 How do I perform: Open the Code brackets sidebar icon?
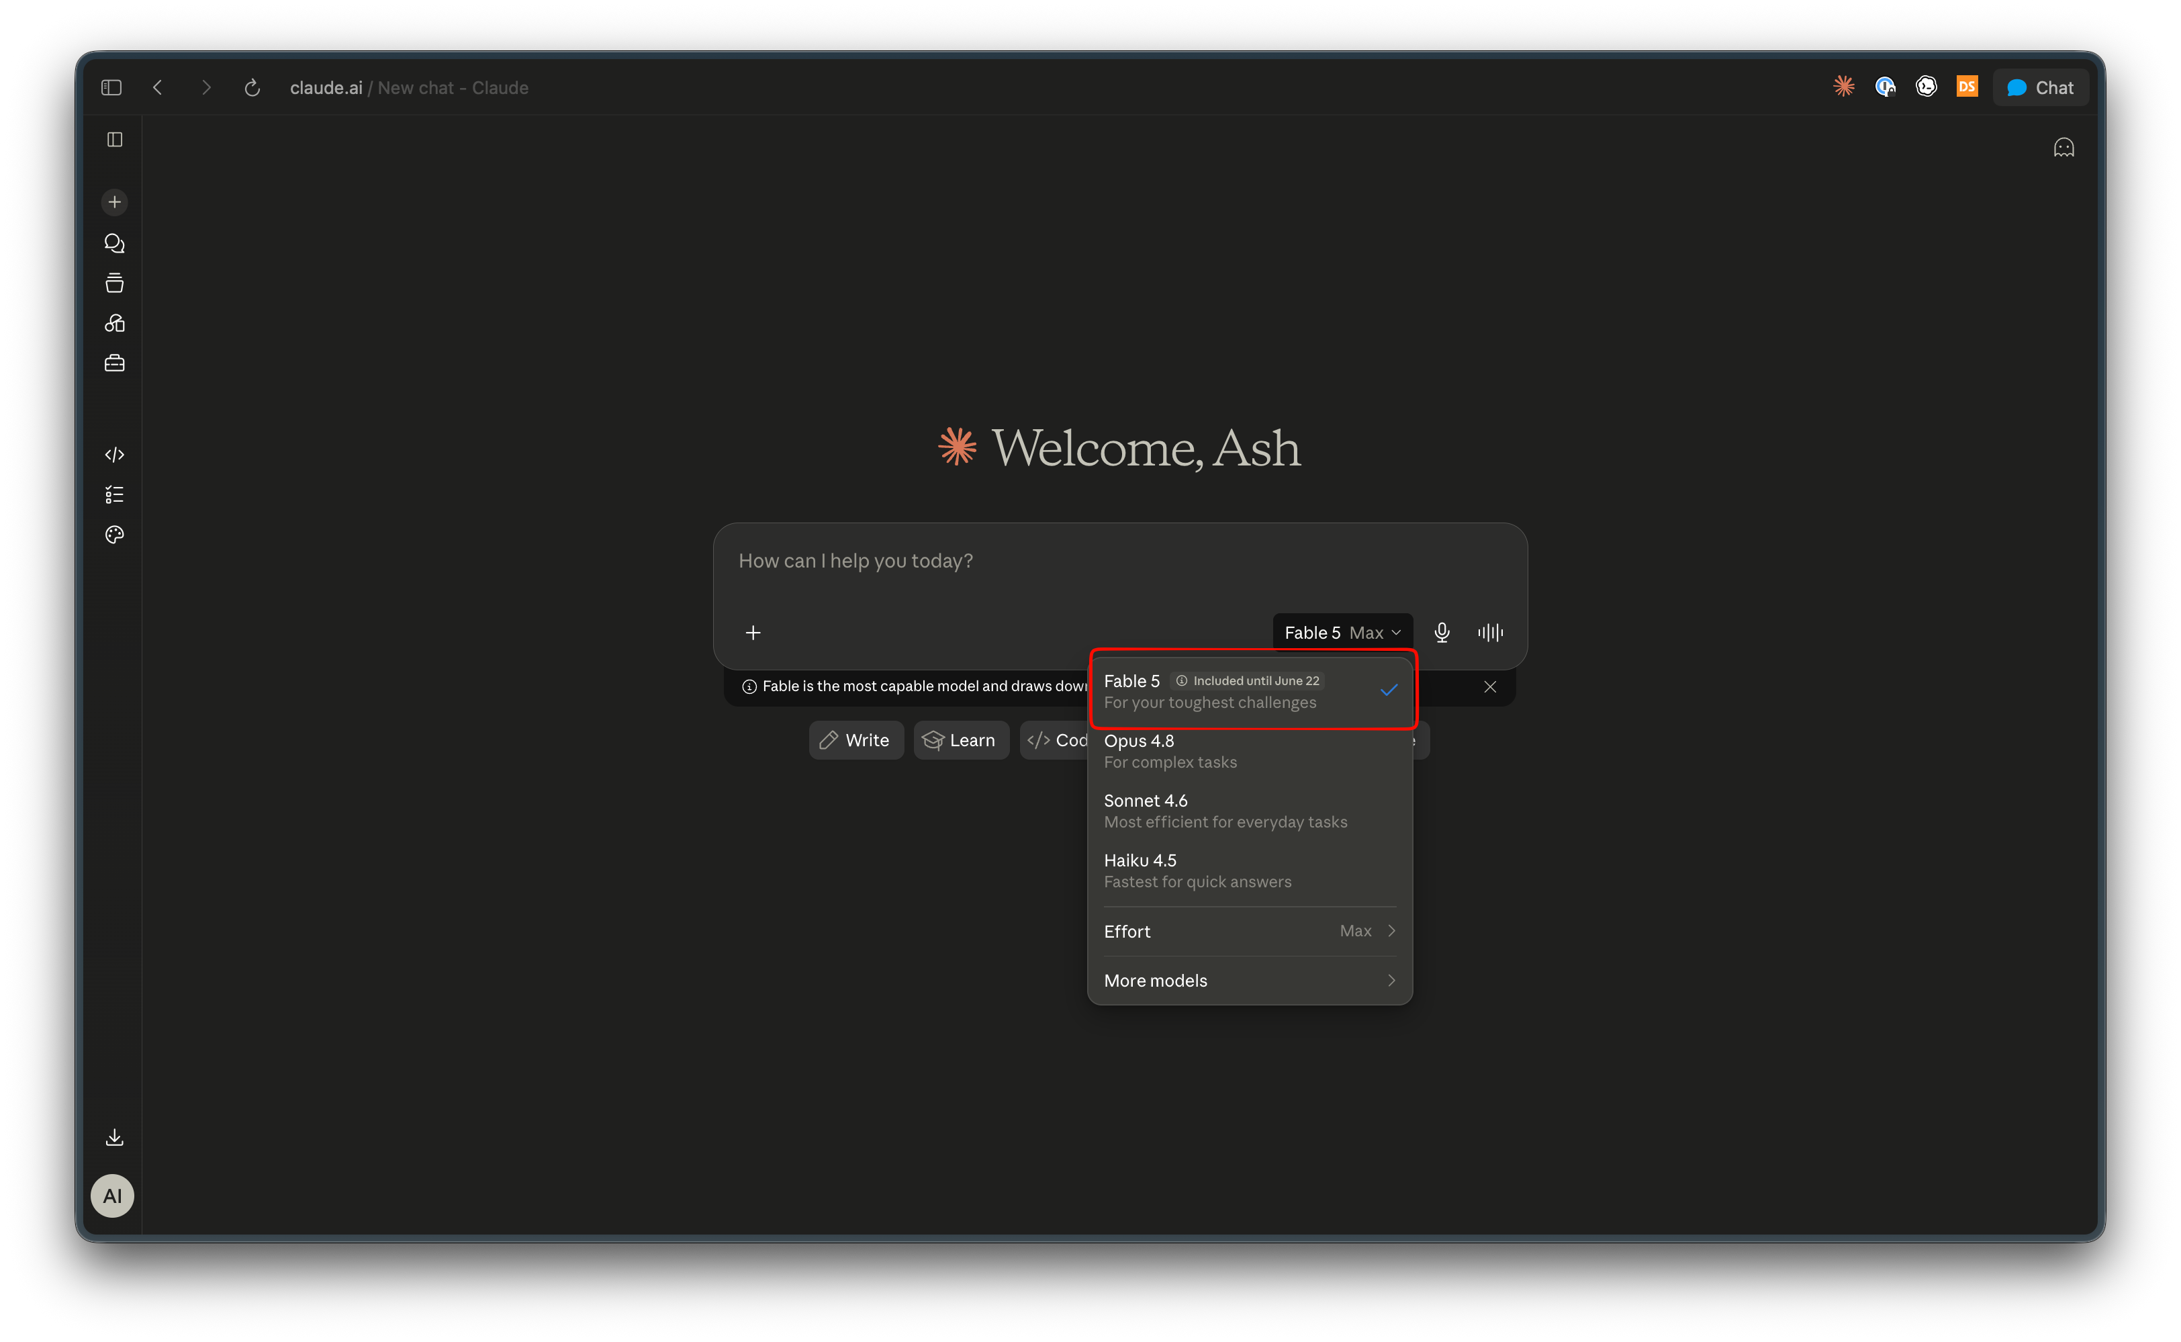pos(114,455)
